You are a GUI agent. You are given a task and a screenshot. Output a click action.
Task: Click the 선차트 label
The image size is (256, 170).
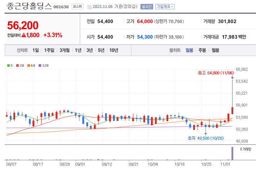pyautogui.click(x=22, y=50)
